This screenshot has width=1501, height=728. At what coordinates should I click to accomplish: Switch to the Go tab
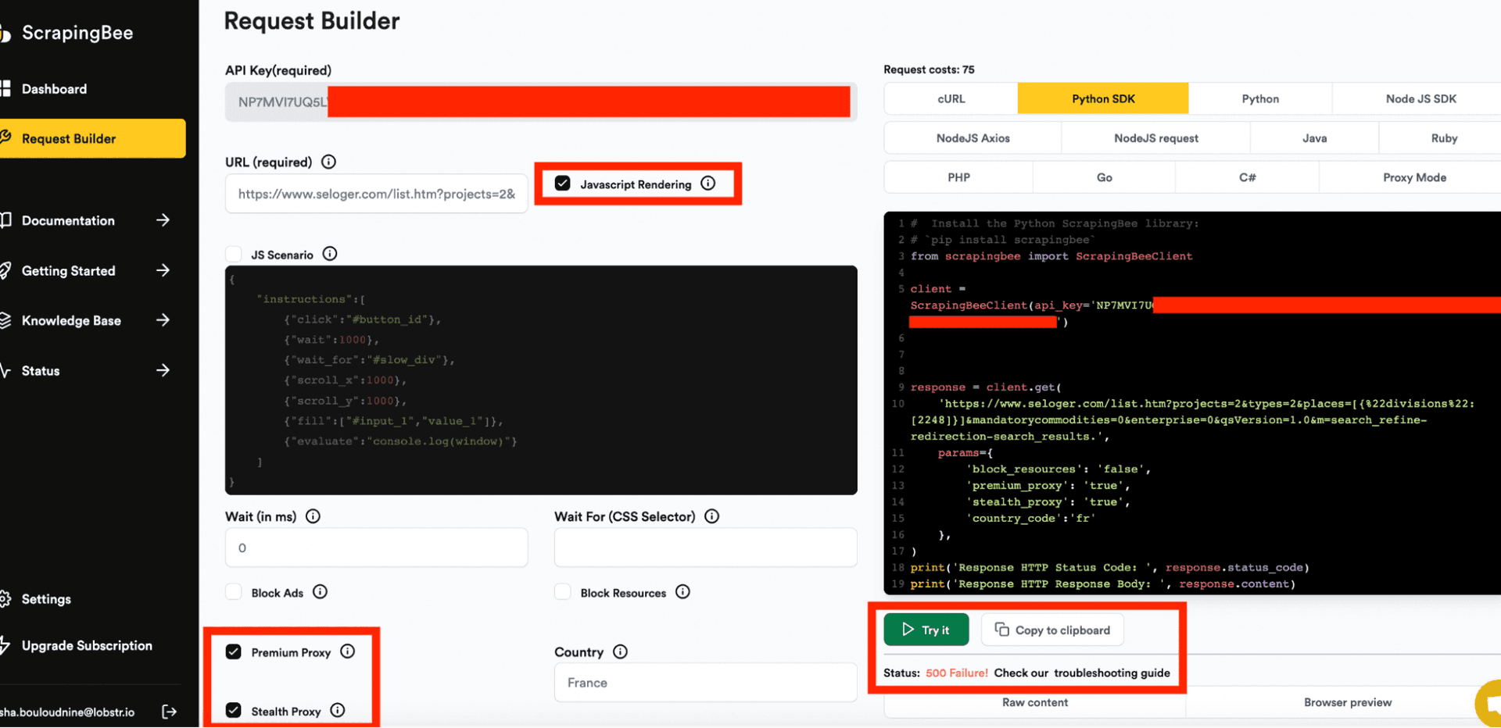[x=1104, y=177]
